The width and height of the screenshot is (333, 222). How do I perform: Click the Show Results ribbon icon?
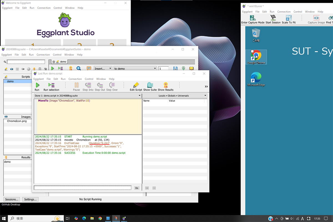(x=166, y=85)
